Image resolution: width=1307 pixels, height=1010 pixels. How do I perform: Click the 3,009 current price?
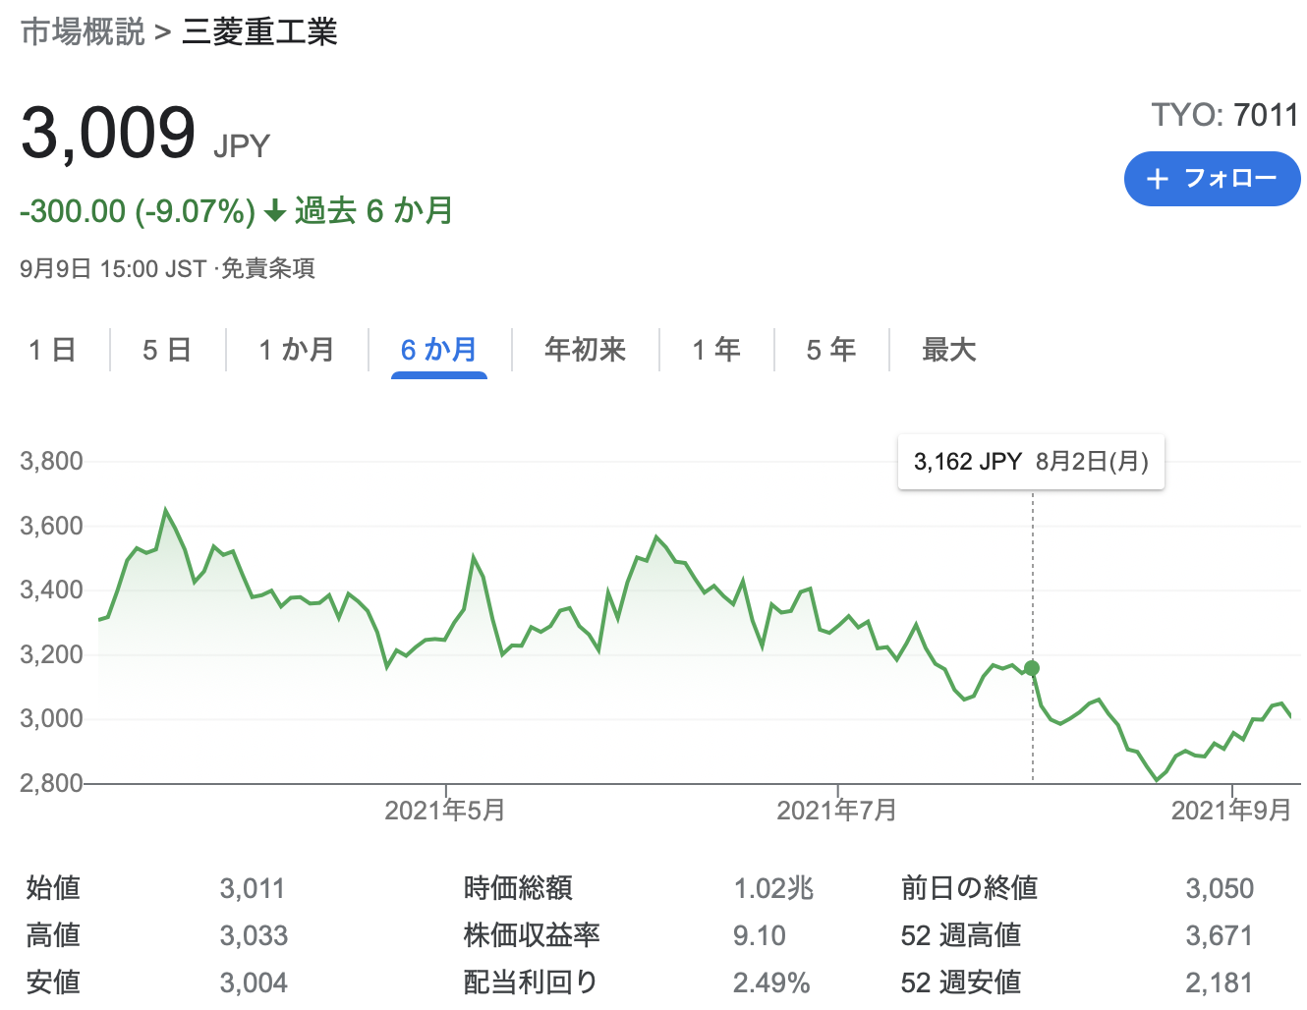point(108,133)
